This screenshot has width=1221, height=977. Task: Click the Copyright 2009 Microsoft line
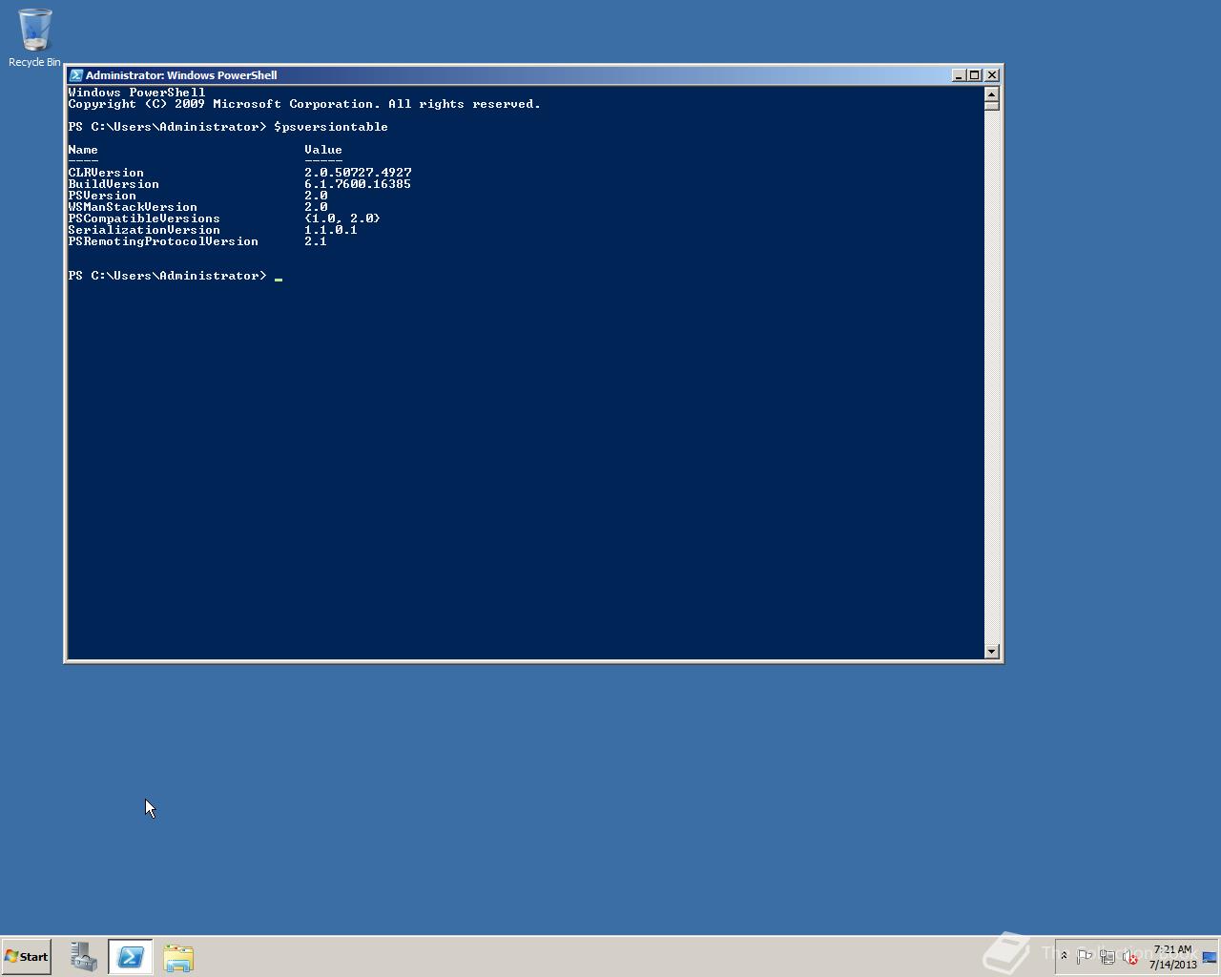[304, 104]
